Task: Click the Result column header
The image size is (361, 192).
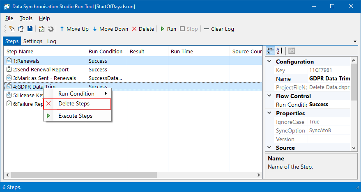Action: 147,52
